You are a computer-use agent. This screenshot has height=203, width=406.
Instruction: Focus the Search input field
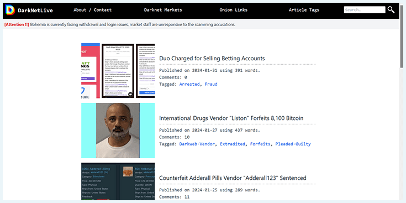365,10
